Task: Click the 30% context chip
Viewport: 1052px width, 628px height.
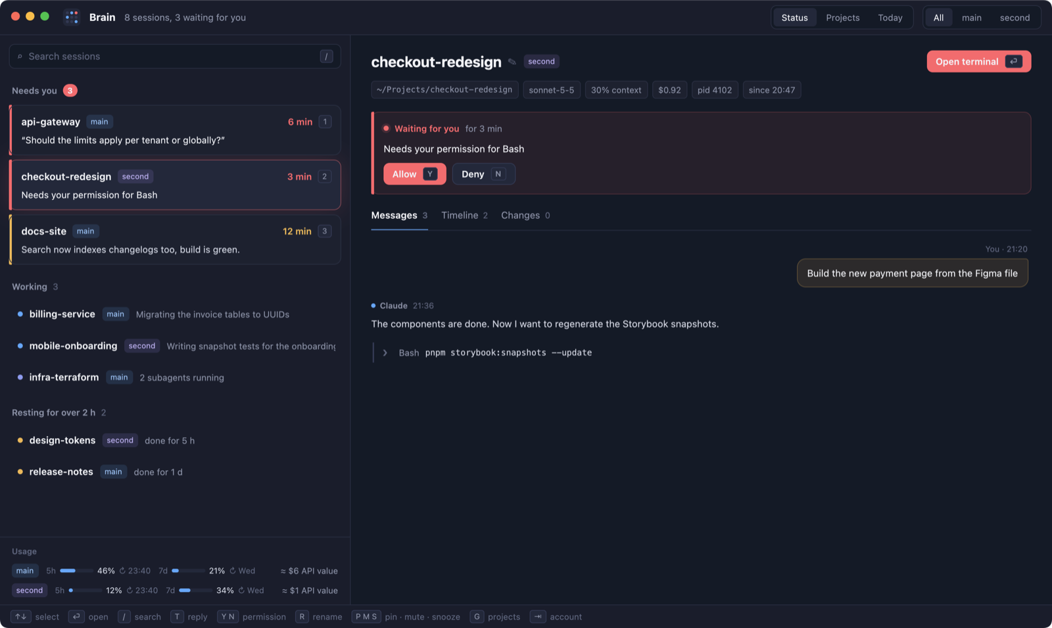Action: (x=616, y=90)
